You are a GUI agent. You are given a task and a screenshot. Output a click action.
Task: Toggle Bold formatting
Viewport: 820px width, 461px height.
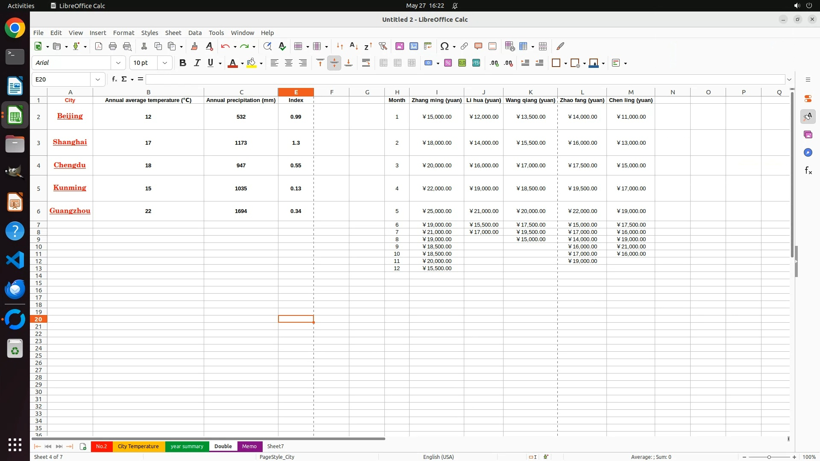[183, 63]
